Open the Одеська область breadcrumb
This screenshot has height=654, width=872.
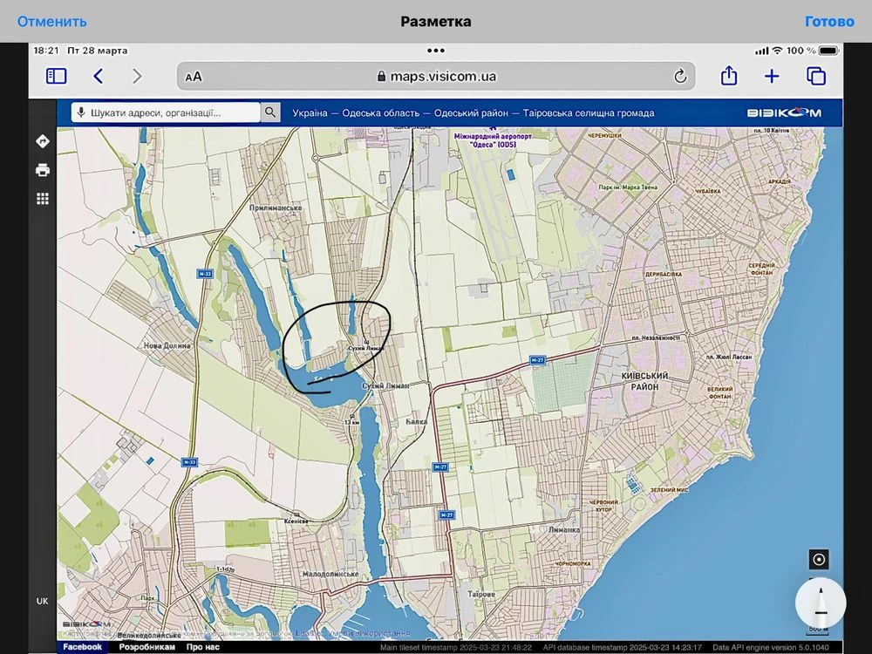tap(381, 112)
